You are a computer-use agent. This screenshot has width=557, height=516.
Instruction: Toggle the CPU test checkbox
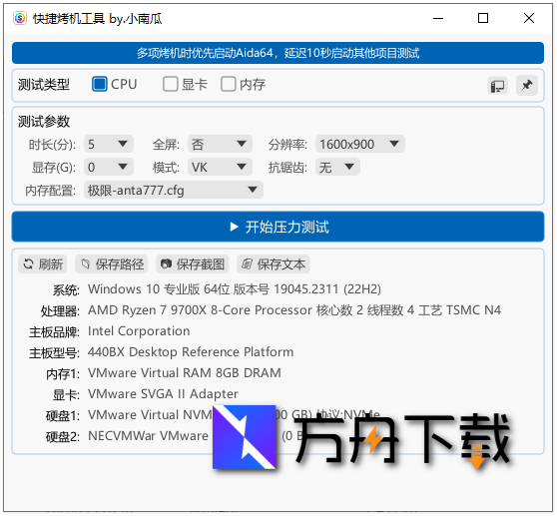(99, 85)
